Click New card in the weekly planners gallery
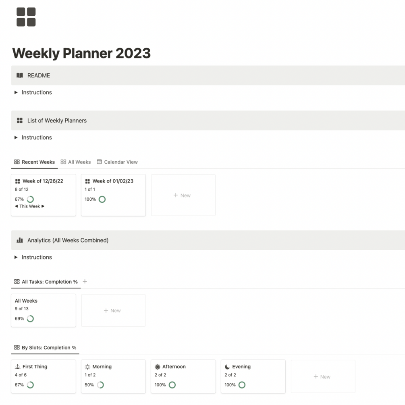 (x=183, y=195)
